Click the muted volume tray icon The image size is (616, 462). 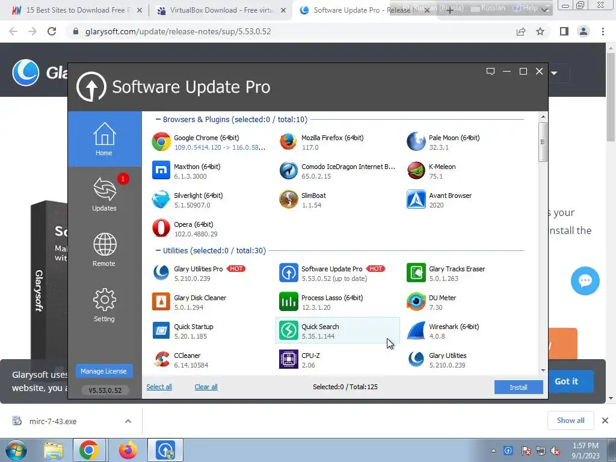coord(555,451)
